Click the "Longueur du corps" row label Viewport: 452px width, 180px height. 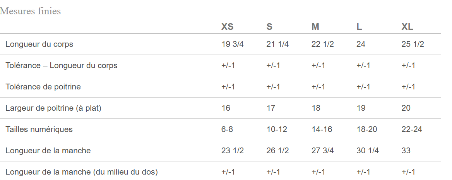39,44
